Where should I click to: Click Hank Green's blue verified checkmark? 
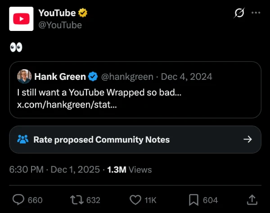[92, 77]
